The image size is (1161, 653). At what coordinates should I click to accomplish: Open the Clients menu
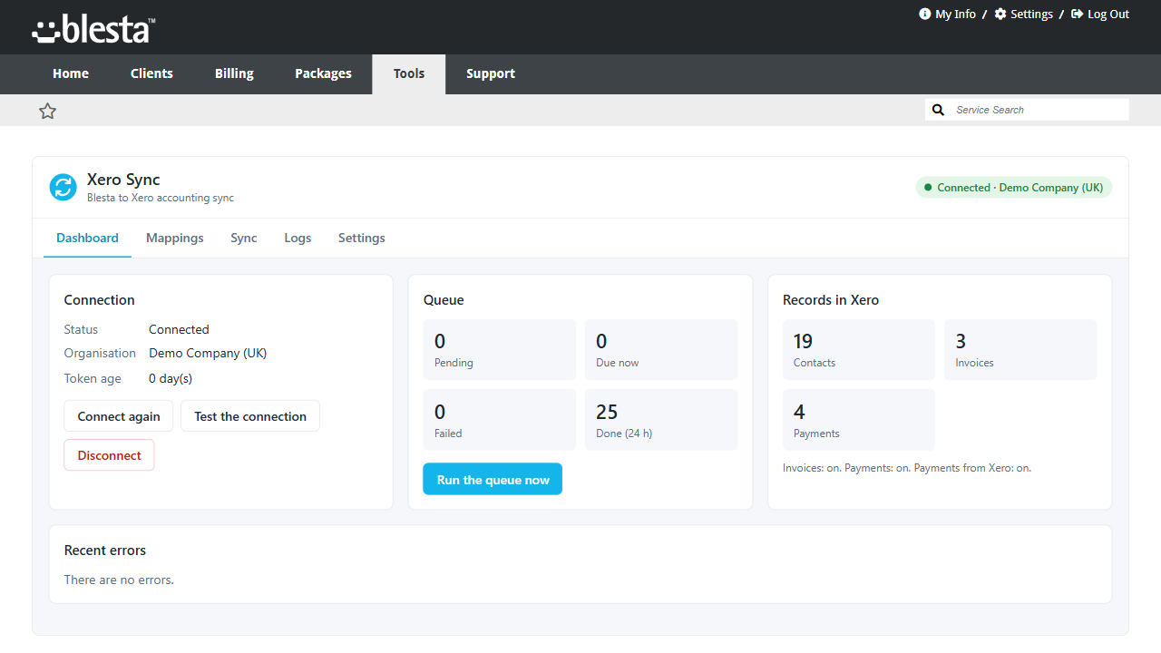(x=151, y=73)
